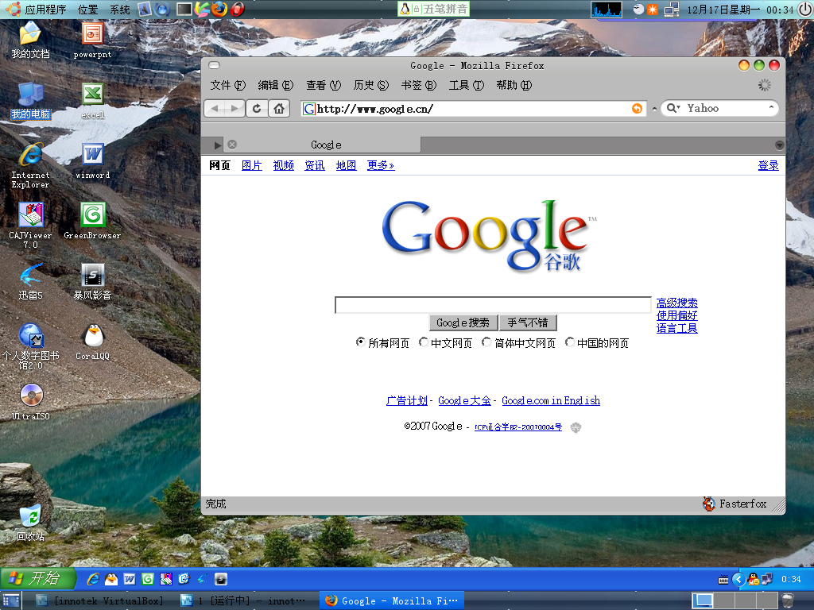Screen dimensions: 814x610
Task: Close the Google tab
Action: pyautogui.click(x=232, y=145)
